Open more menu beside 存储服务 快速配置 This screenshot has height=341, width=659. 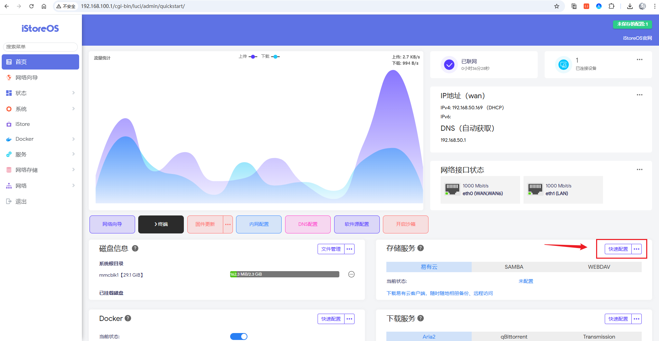(637, 249)
